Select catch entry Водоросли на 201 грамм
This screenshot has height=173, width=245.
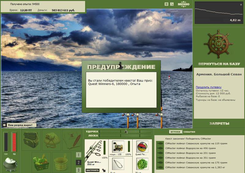(190, 153)
